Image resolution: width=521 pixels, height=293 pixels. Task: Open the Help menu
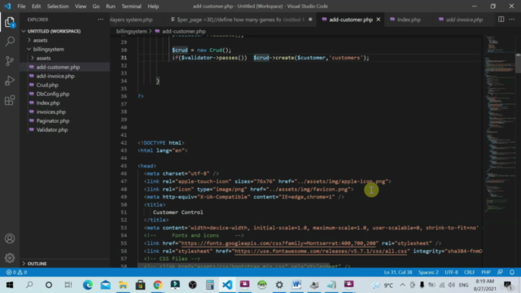point(153,7)
